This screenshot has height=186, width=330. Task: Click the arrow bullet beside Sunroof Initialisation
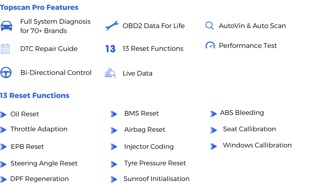(x=114, y=179)
